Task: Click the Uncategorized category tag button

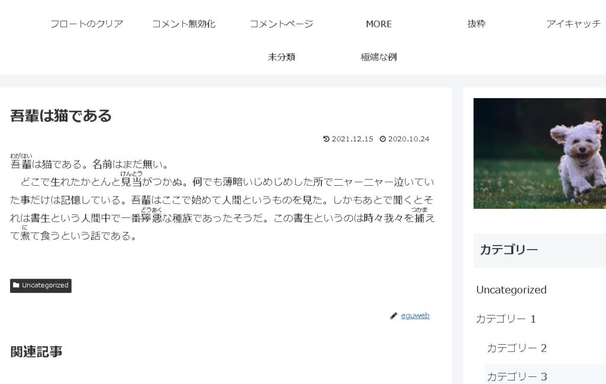Action: click(x=45, y=285)
